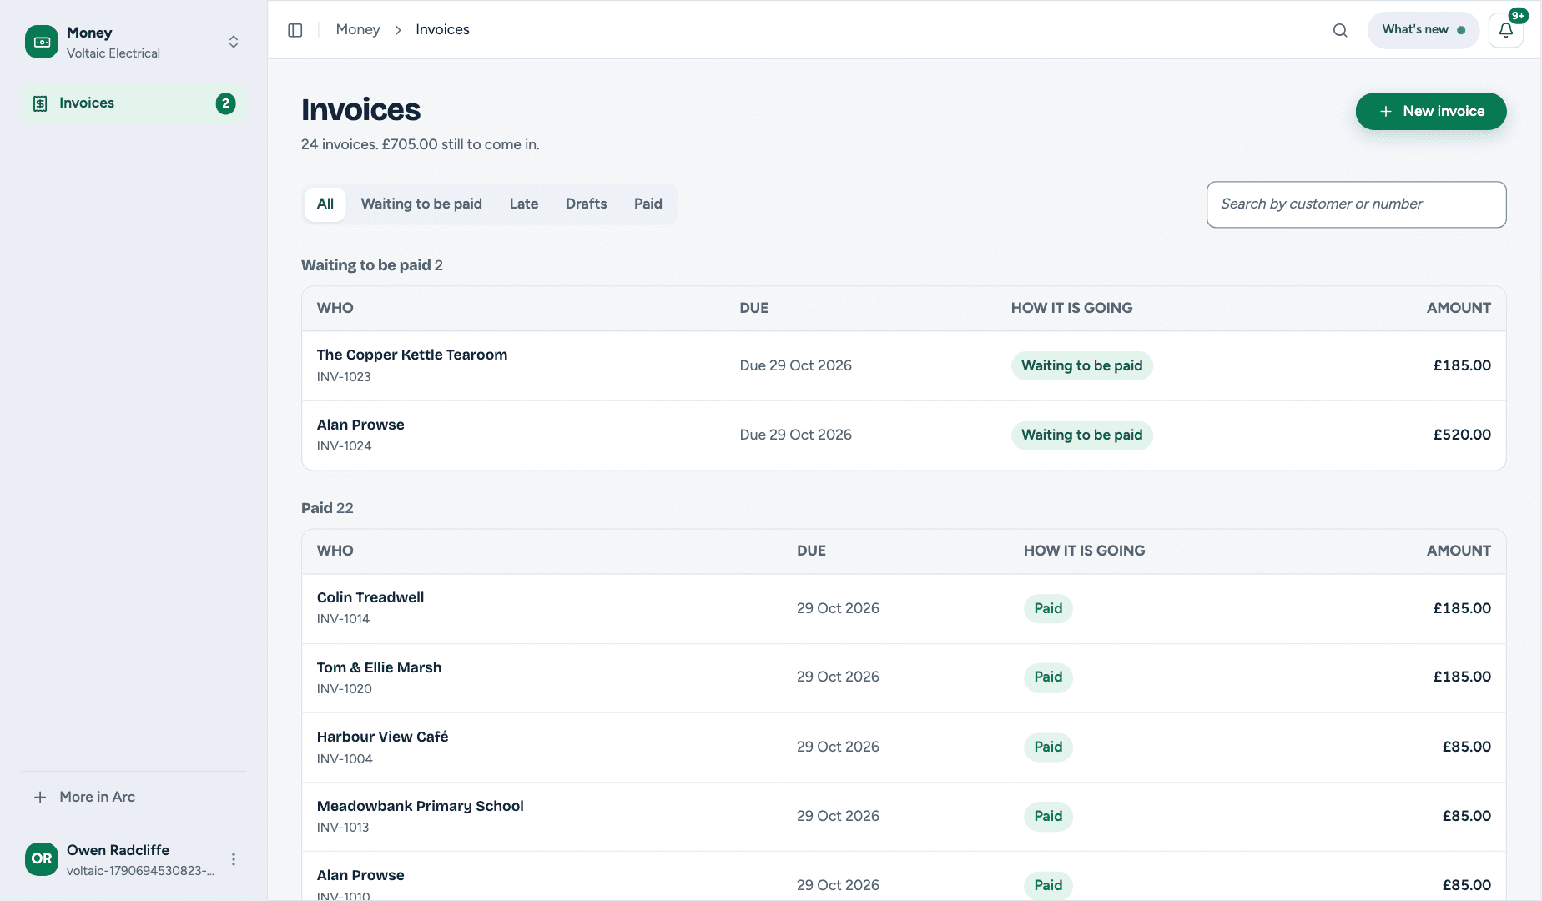Open Tom & Ellie Marsh invoice

(904, 678)
